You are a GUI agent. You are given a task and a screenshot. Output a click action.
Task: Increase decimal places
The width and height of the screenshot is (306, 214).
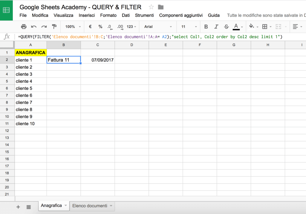coord(120,27)
